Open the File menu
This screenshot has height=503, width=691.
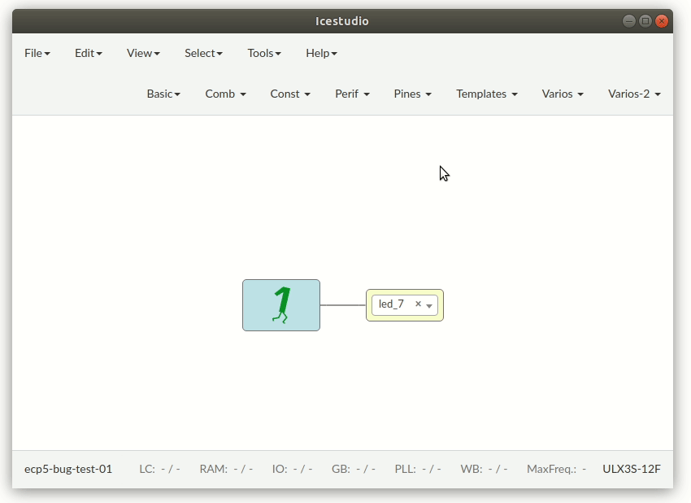click(37, 53)
